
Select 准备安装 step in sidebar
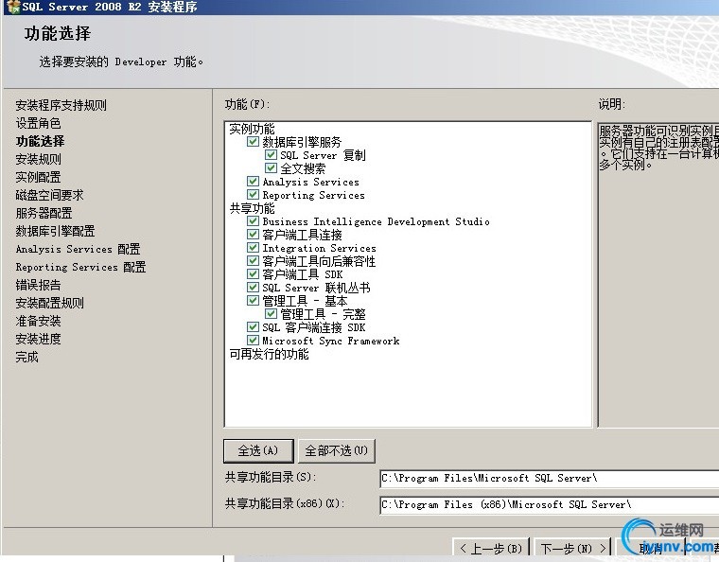pyautogui.click(x=38, y=321)
